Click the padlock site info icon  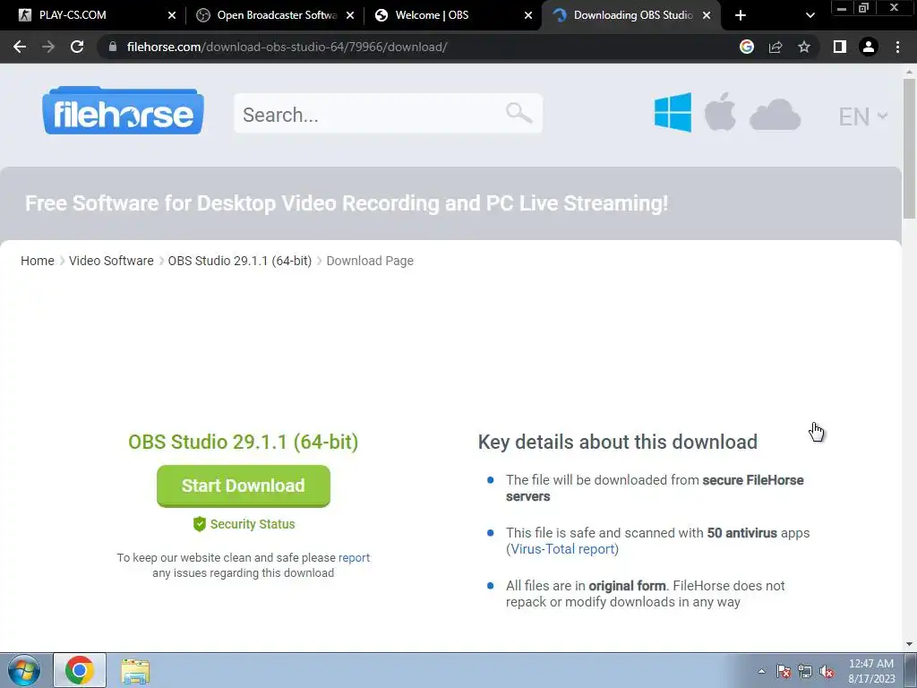[113, 47]
